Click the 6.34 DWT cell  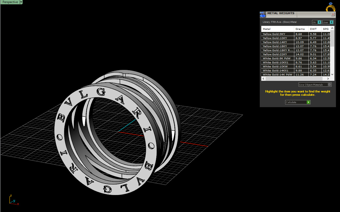point(315,58)
